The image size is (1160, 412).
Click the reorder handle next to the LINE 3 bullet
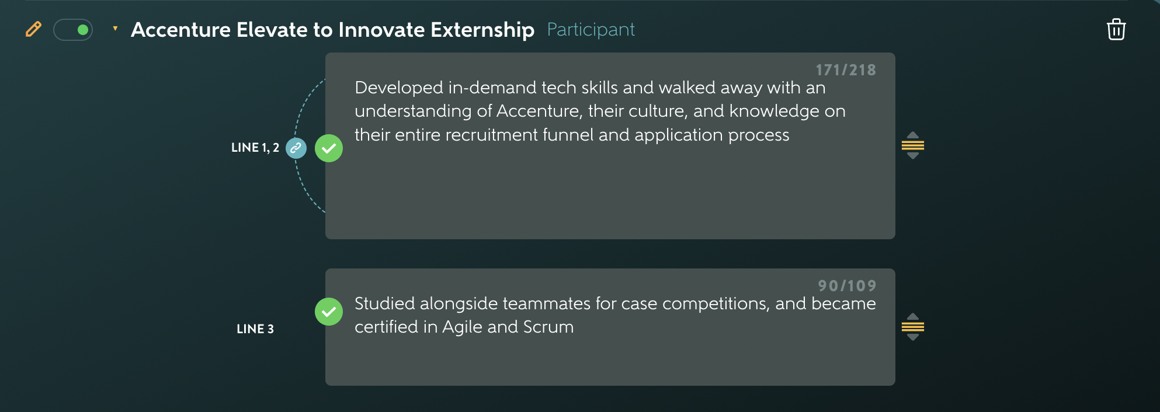(914, 327)
